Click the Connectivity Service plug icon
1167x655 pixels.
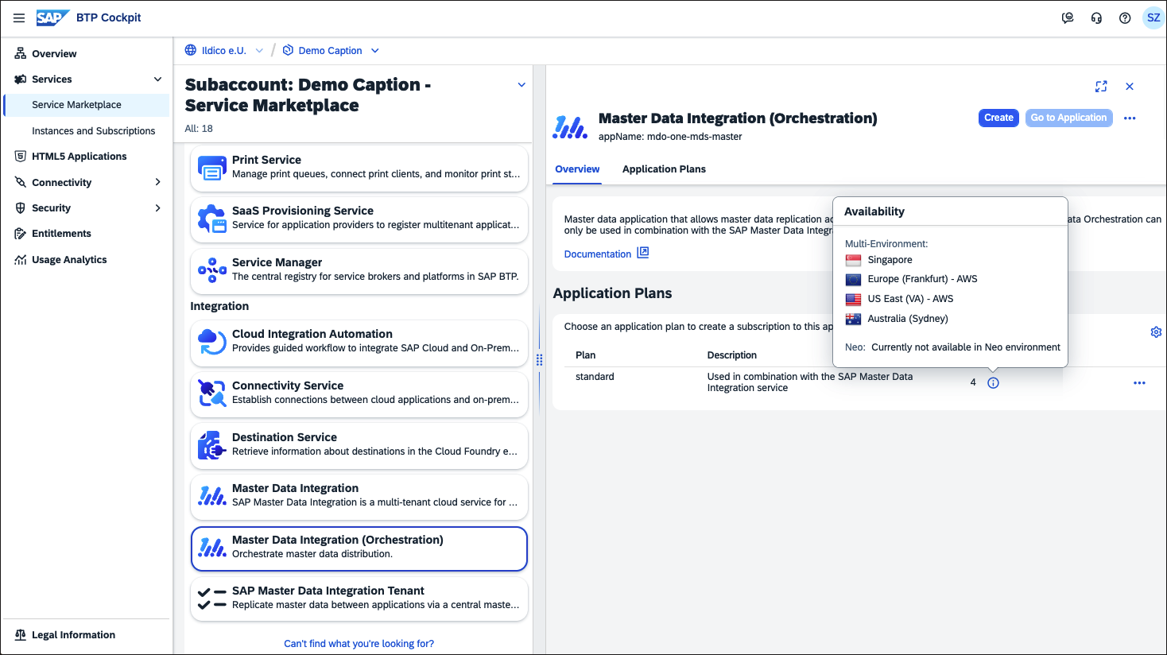click(x=212, y=393)
